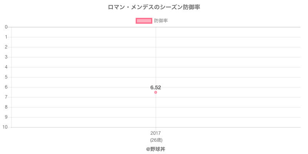The height and width of the screenshot is (154, 308).
Task: Click the y-axis label 7
Action: pos(7,97)
